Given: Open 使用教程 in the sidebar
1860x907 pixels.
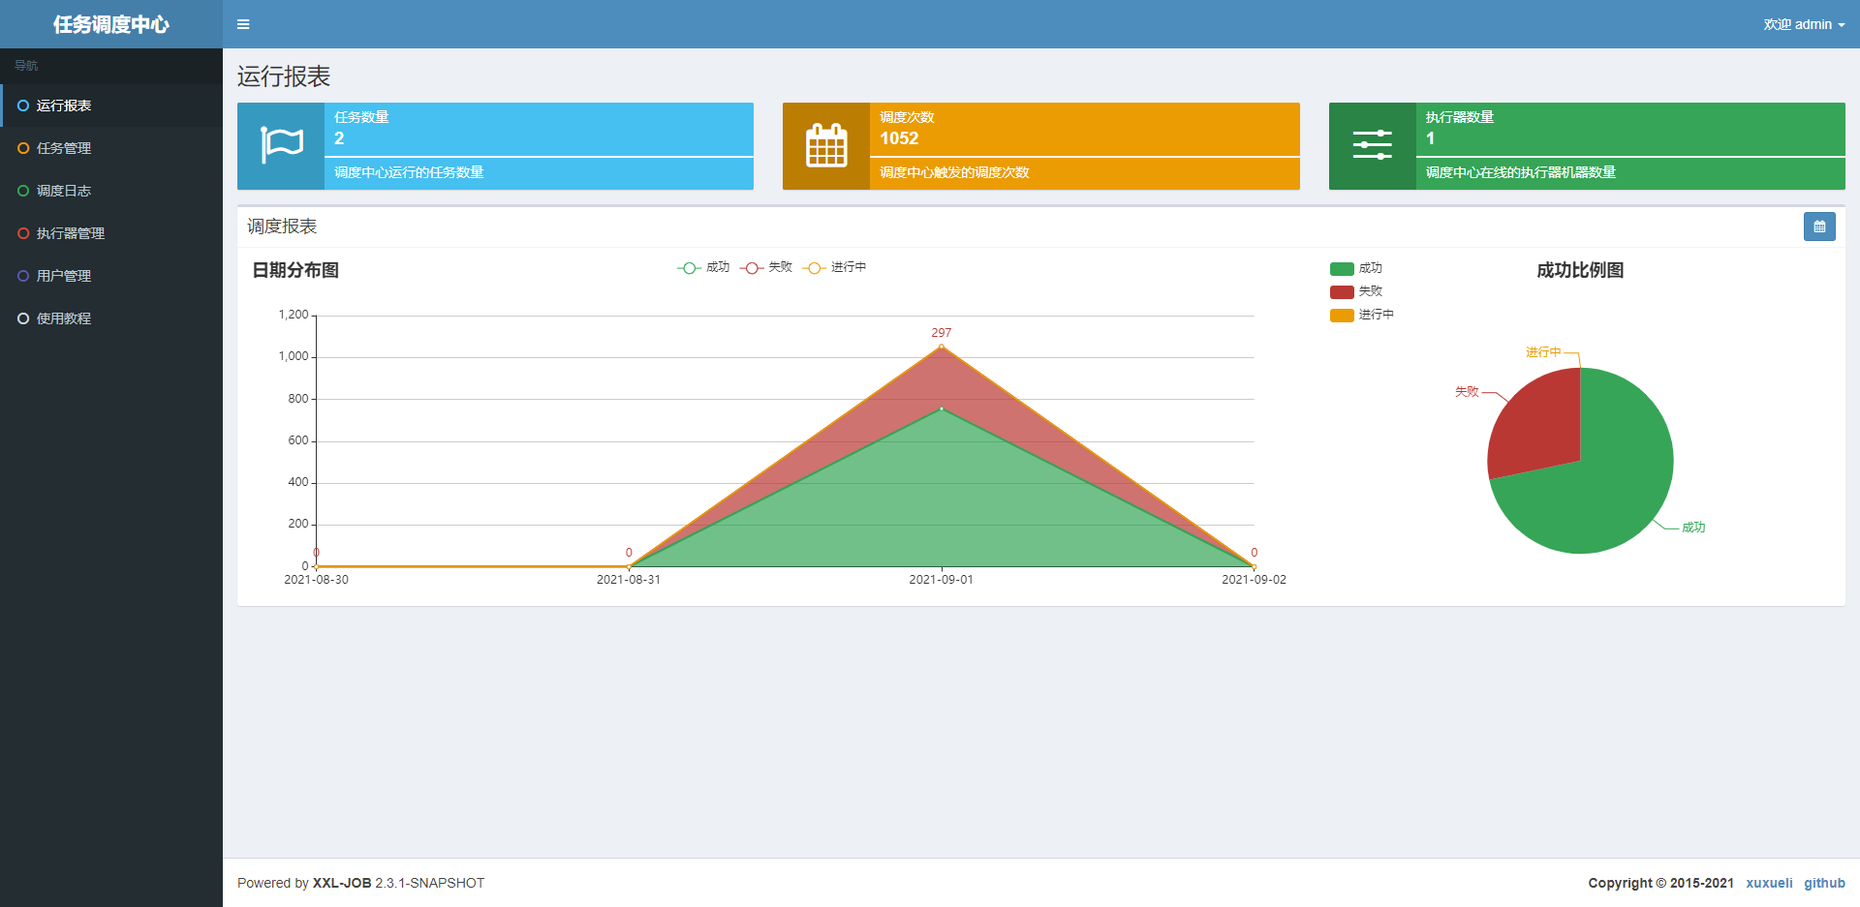Looking at the screenshot, I should tap(111, 318).
